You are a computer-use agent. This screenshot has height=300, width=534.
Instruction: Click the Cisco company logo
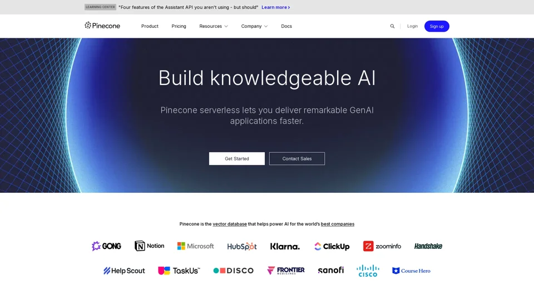[368, 271]
